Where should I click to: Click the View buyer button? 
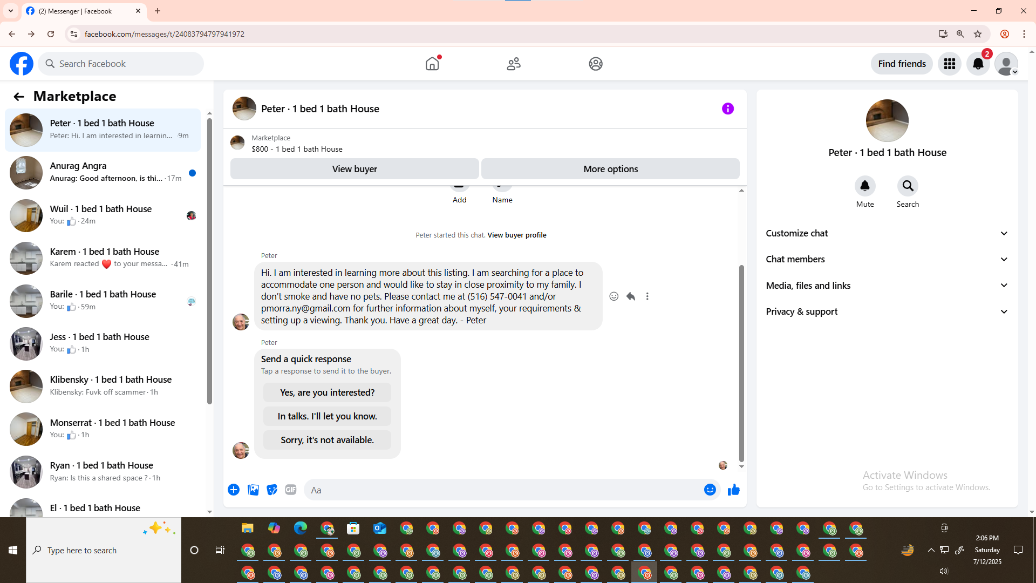355,169
